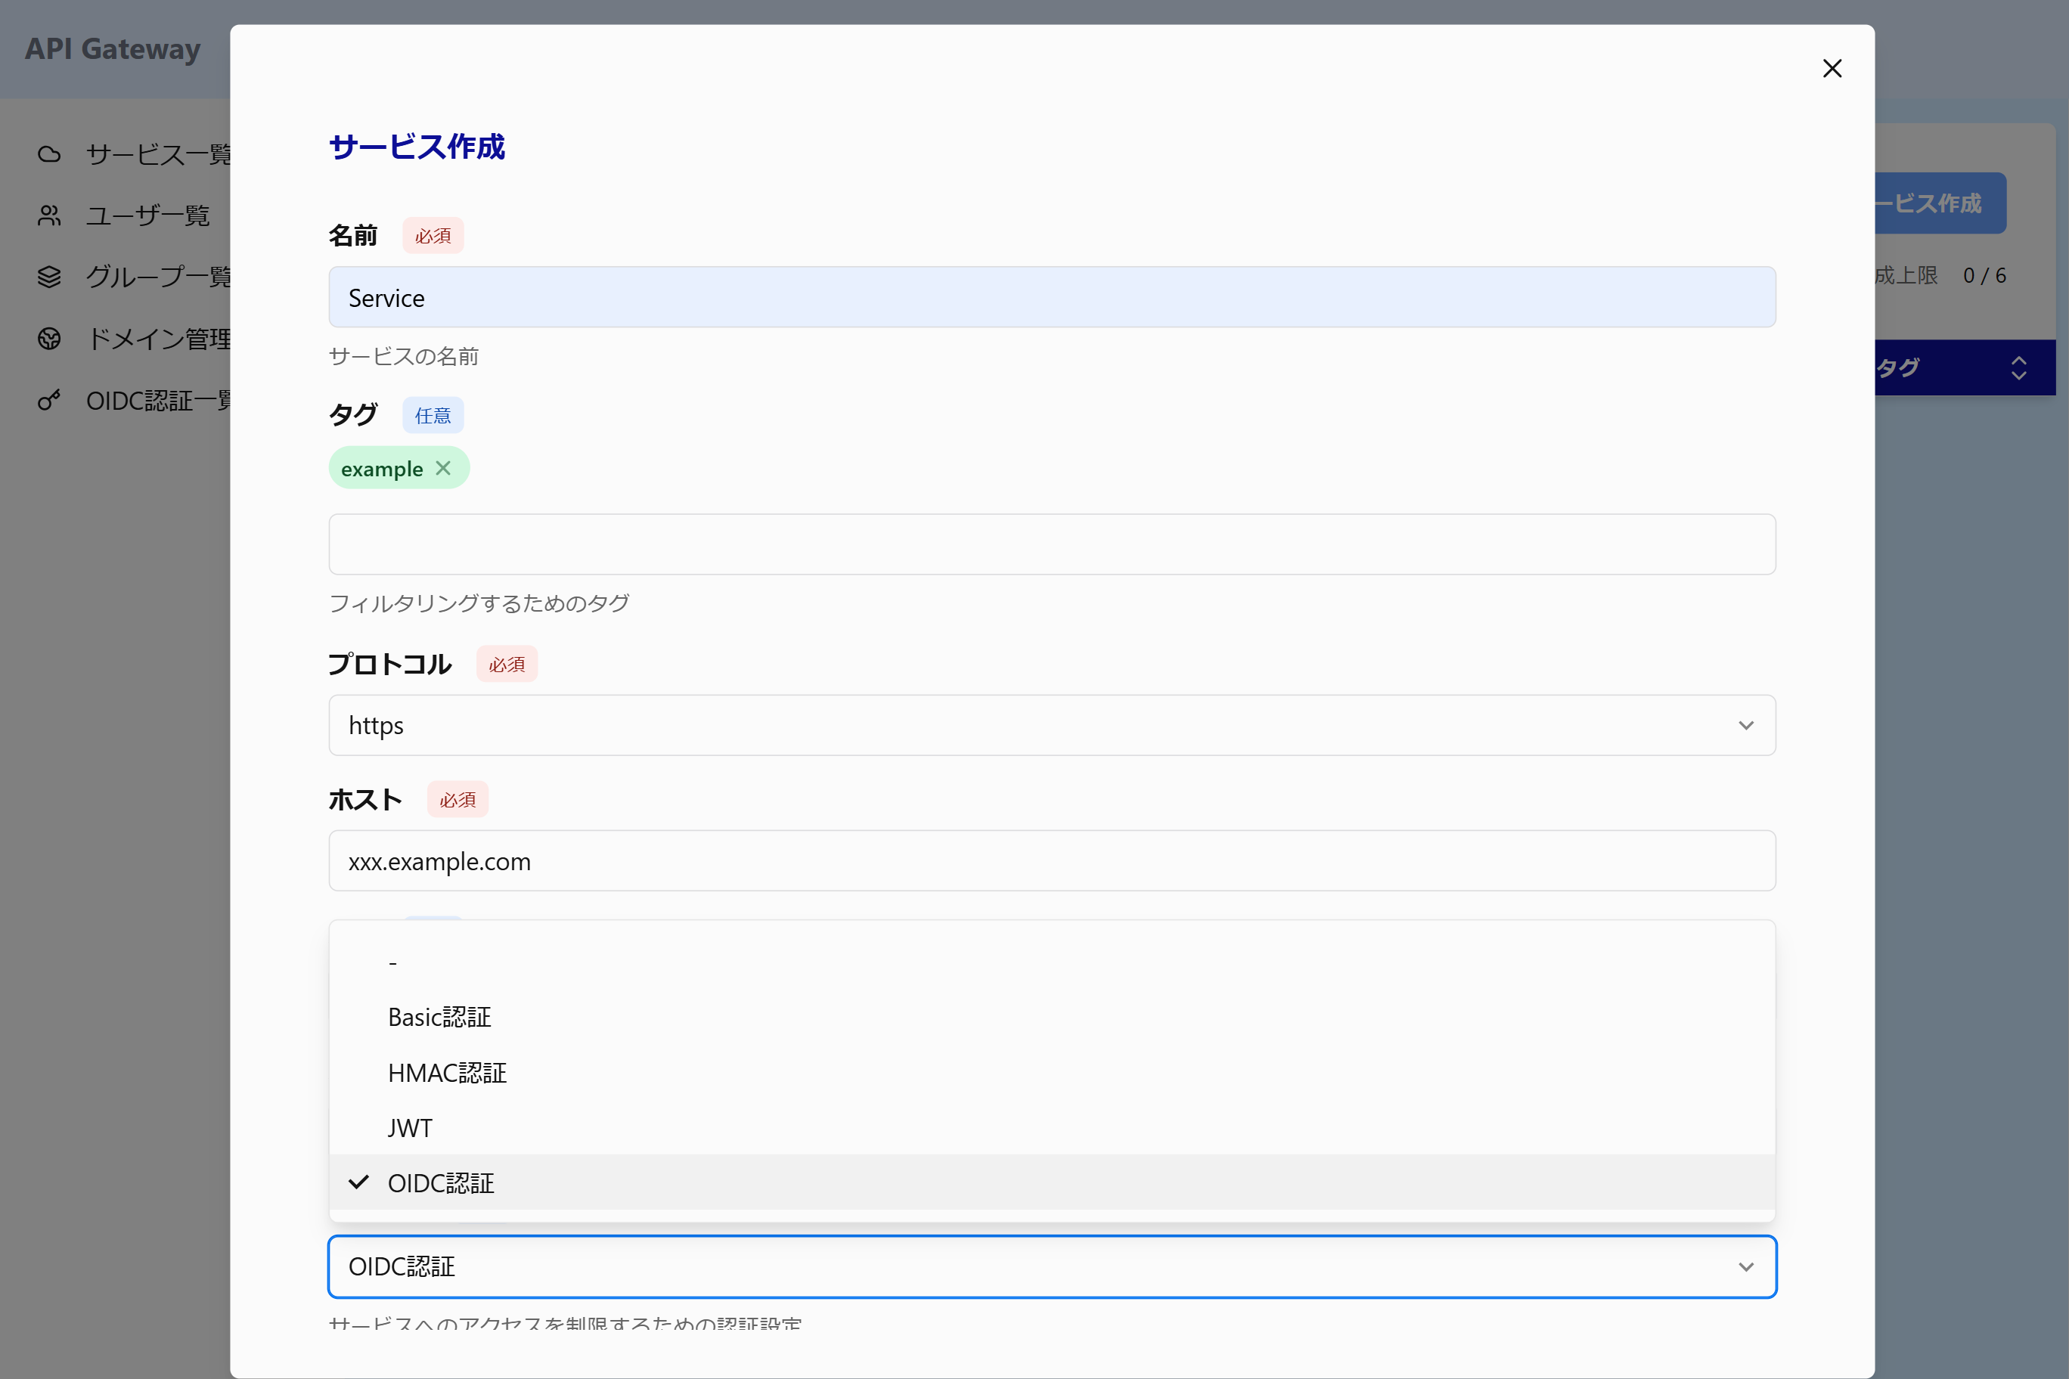Click the タグ field label
Screen dimensions: 2069x1379
[352, 415]
